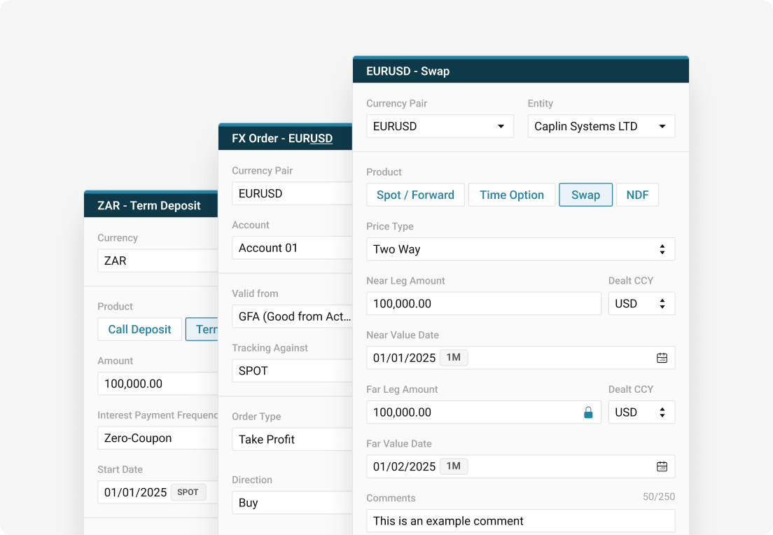Viewport: 773px width, 535px height.
Task: Open ZAR Currency field in Term Deposit
Action: [158, 260]
